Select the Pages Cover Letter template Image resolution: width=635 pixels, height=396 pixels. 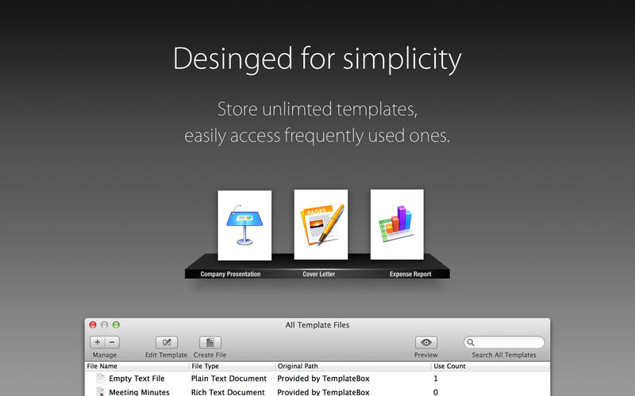(x=321, y=225)
